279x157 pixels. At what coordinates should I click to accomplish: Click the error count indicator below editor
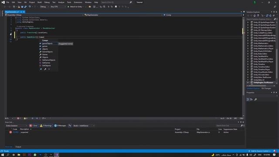19,118
